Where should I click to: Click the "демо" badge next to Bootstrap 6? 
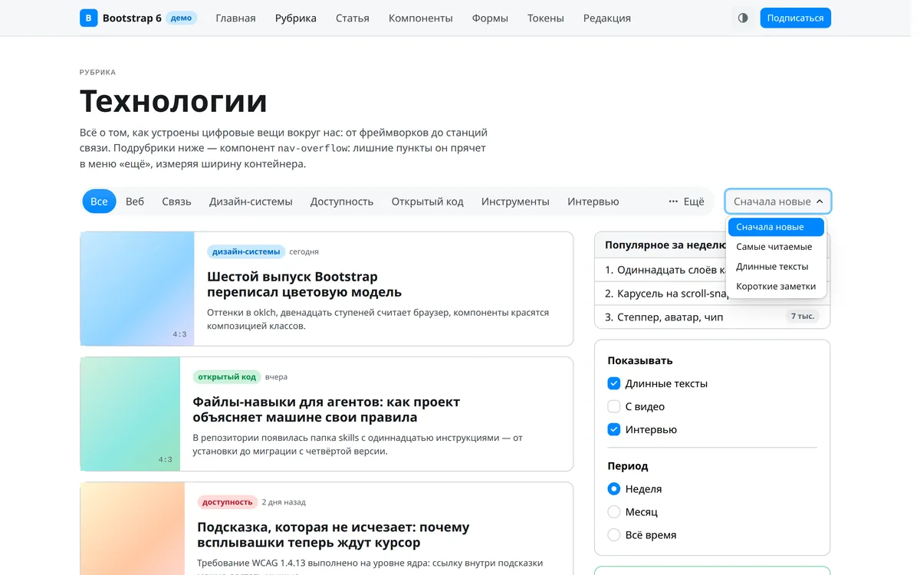[x=182, y=18]
